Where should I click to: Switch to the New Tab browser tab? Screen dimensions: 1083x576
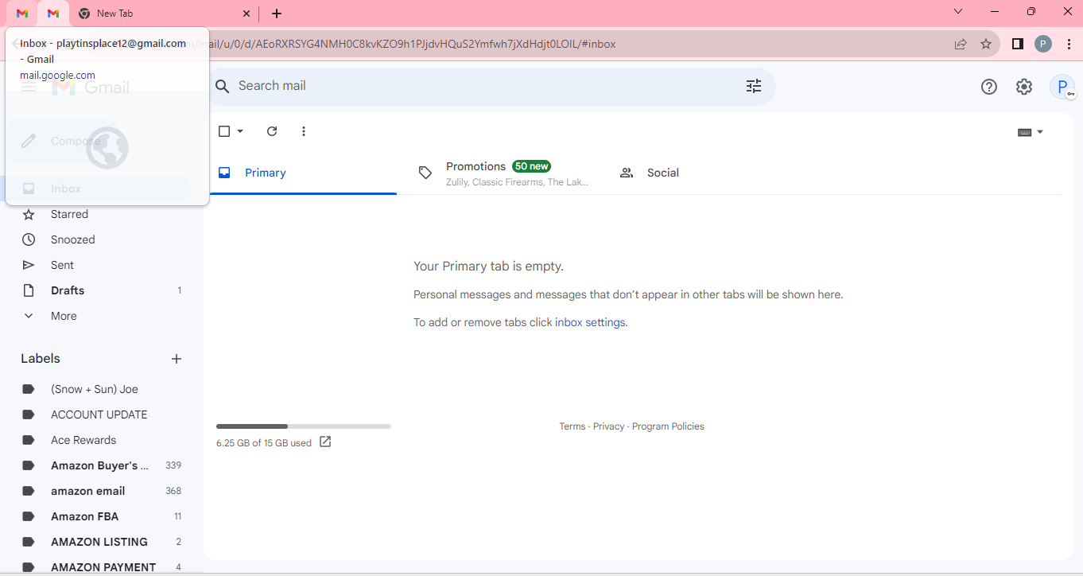pos(165,14)
